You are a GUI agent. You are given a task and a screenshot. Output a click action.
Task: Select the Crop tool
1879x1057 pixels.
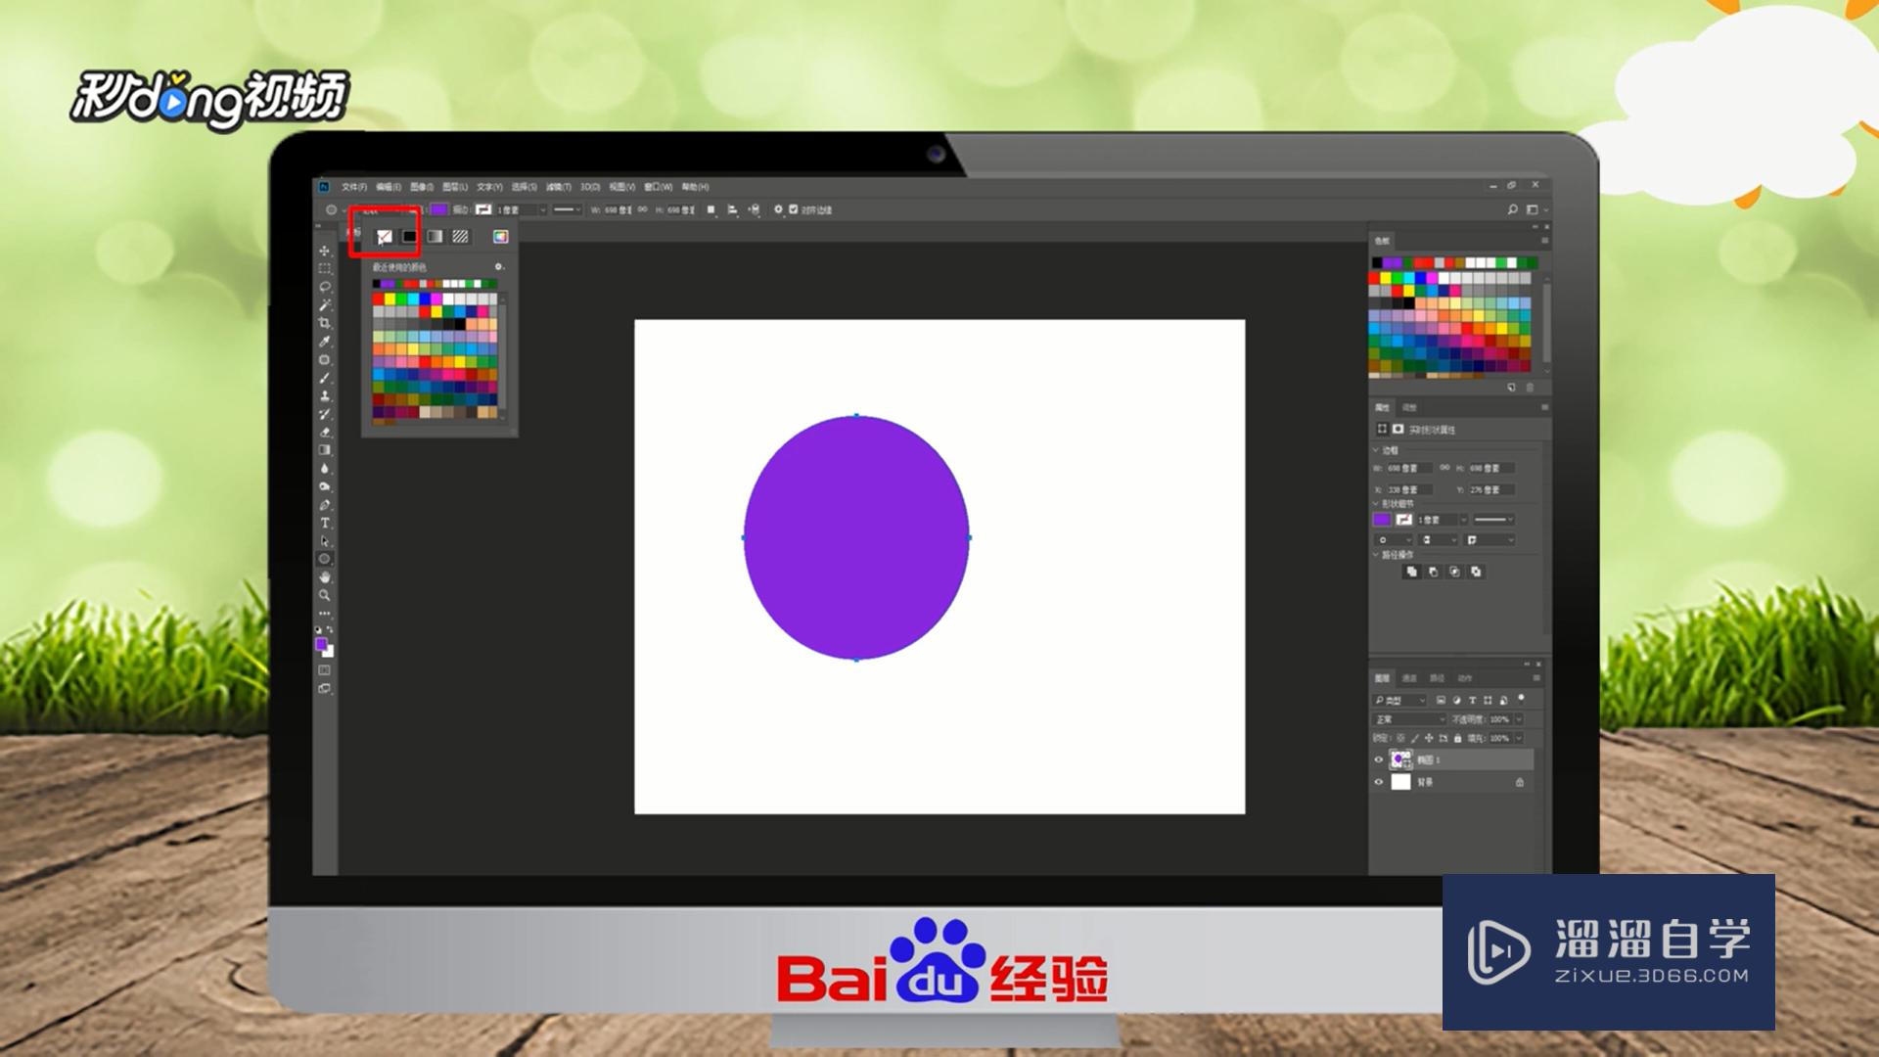tap(324, 323)
